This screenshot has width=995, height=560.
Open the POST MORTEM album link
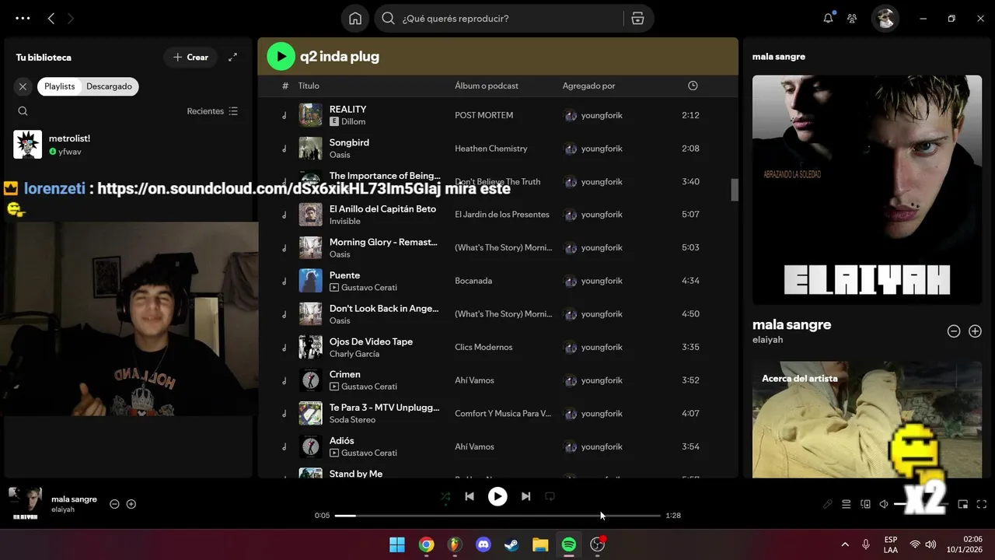pos(484,115)
